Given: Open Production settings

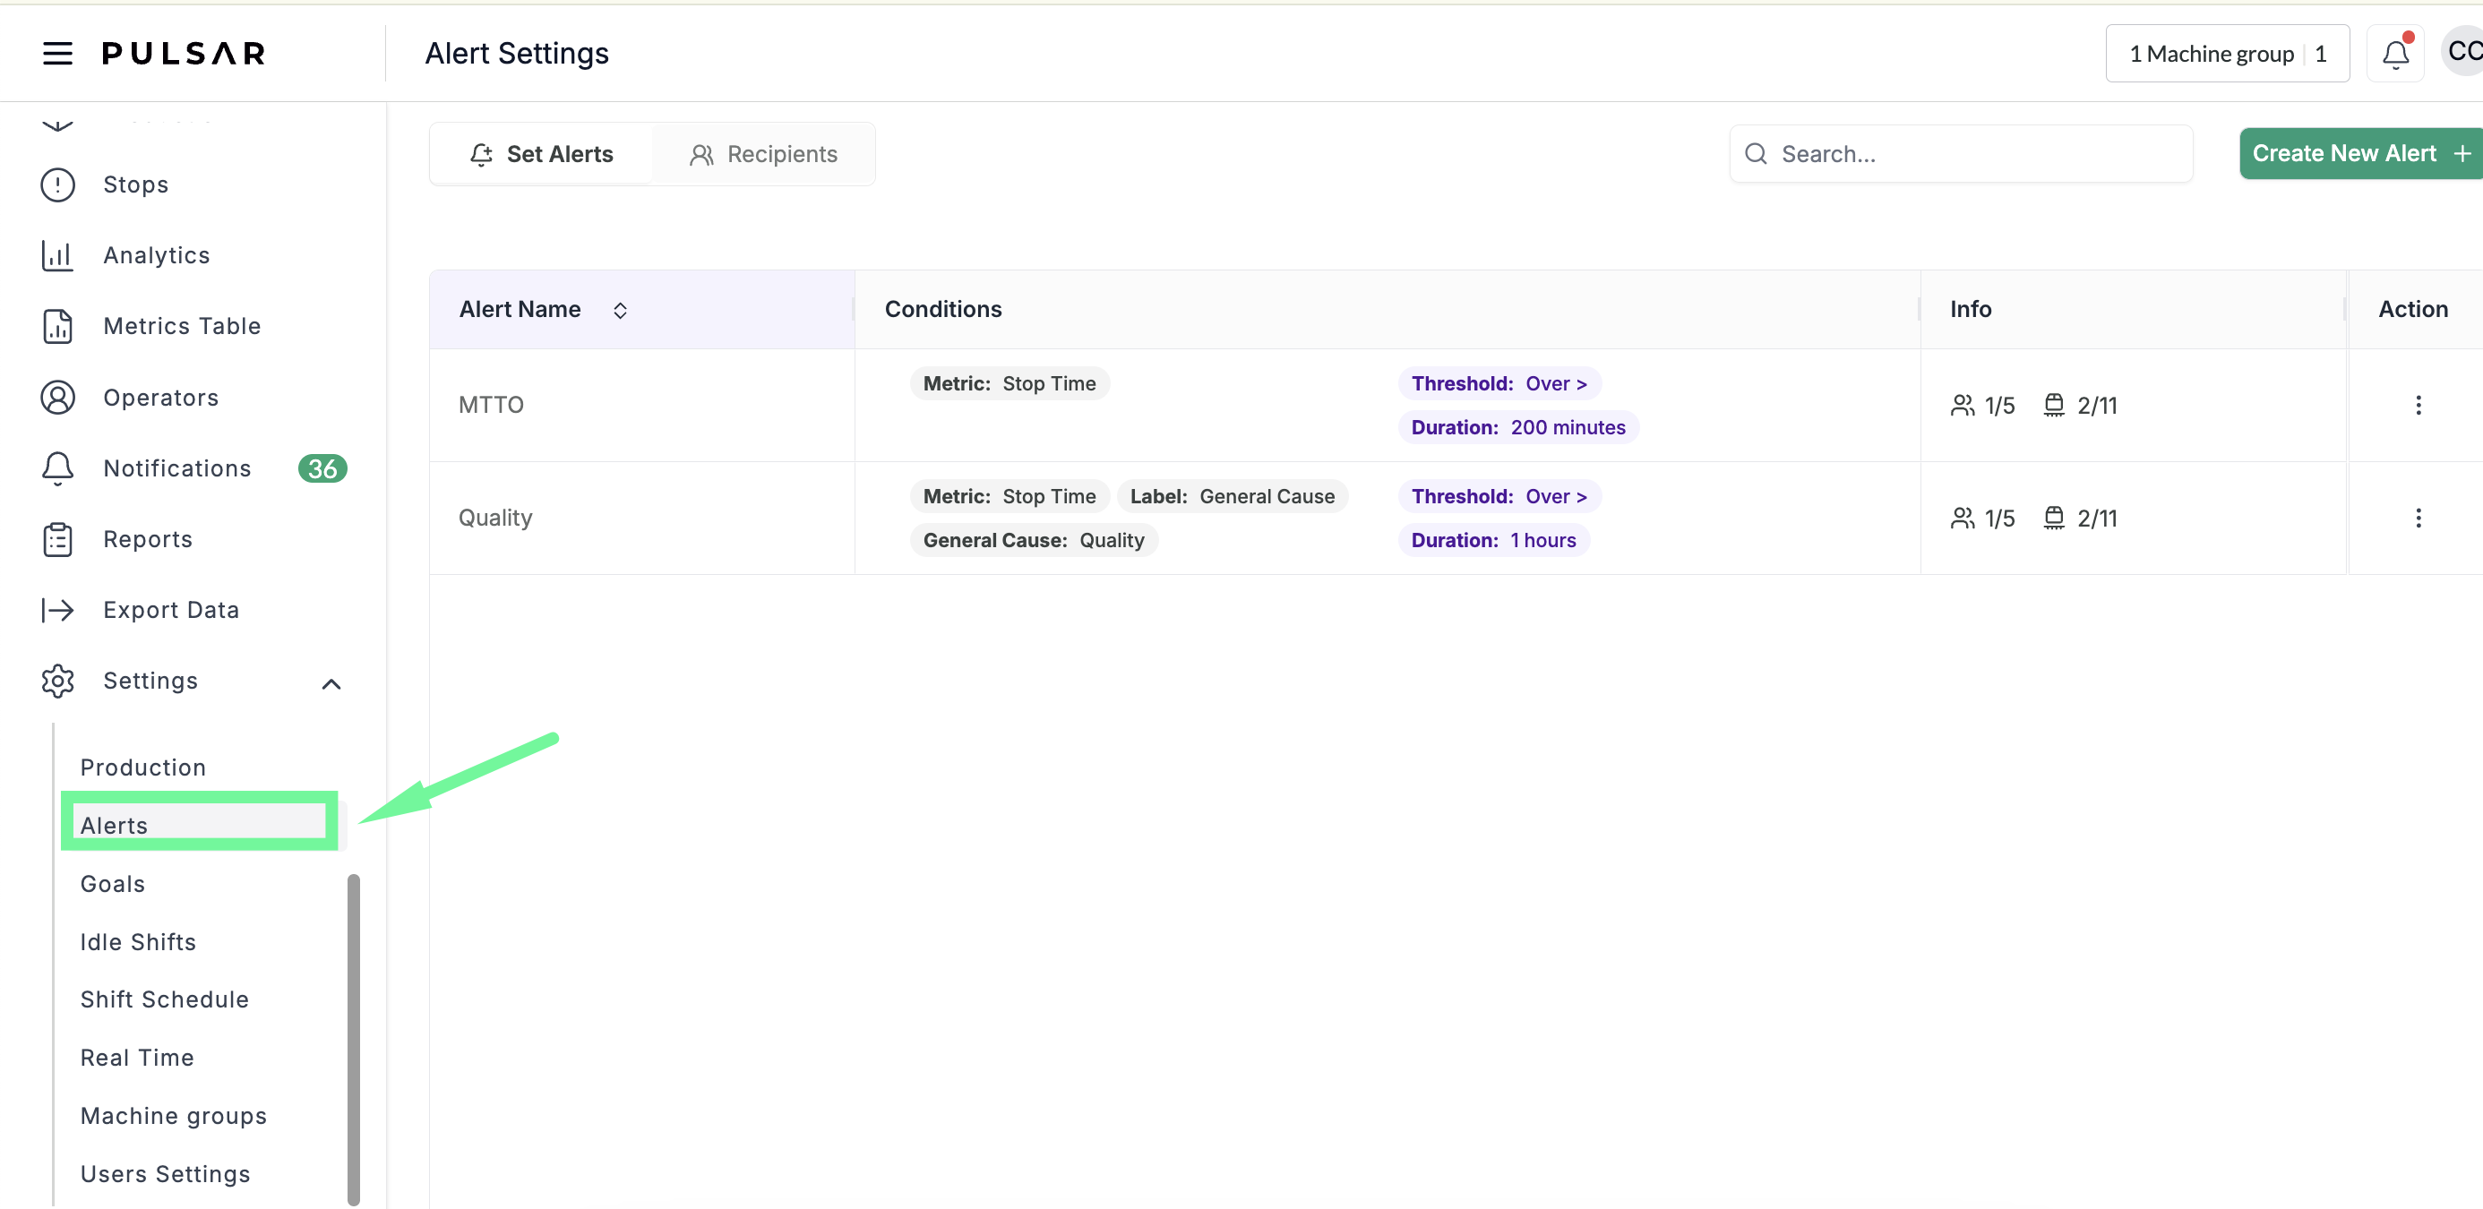Looking at the screenshot, I should (142, 767).
